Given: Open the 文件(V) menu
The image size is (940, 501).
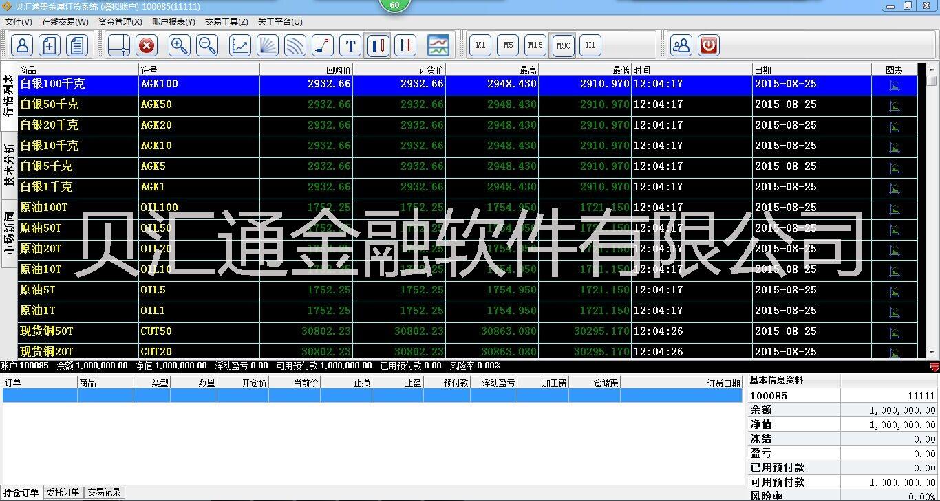Looking at the screenshot, I should (x=19, y=22).
